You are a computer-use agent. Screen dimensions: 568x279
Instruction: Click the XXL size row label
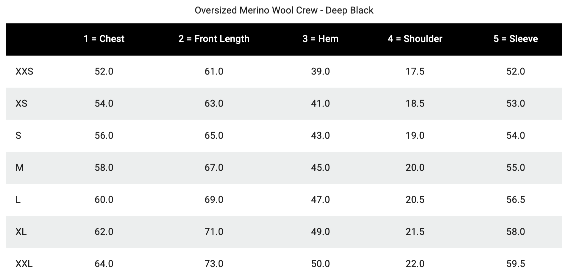tap(24, 264)
